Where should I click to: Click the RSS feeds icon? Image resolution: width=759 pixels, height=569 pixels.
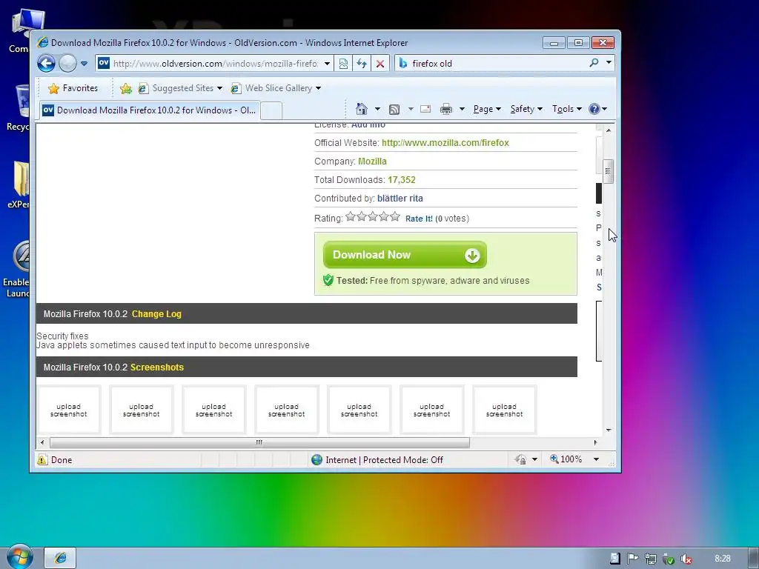[394, 110]
